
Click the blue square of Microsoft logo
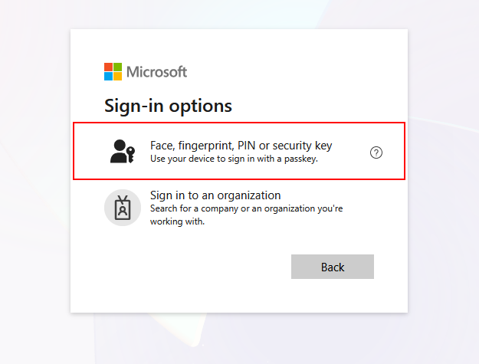[108, 77]
